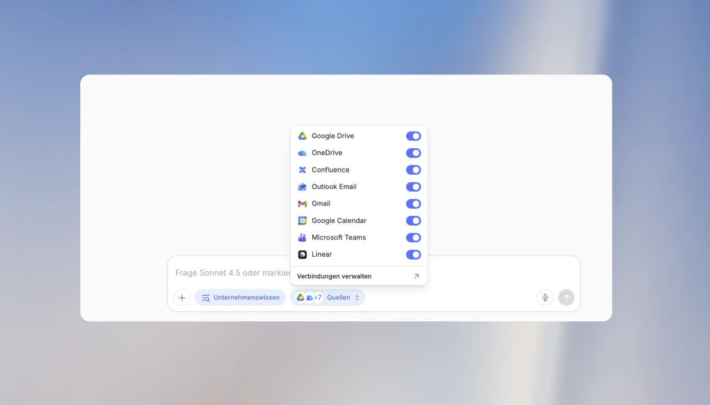Image resolution: width=710 pixels, height=405 pixels.
Task: Toggle Google Calendar source
Action: pos(413,220)
